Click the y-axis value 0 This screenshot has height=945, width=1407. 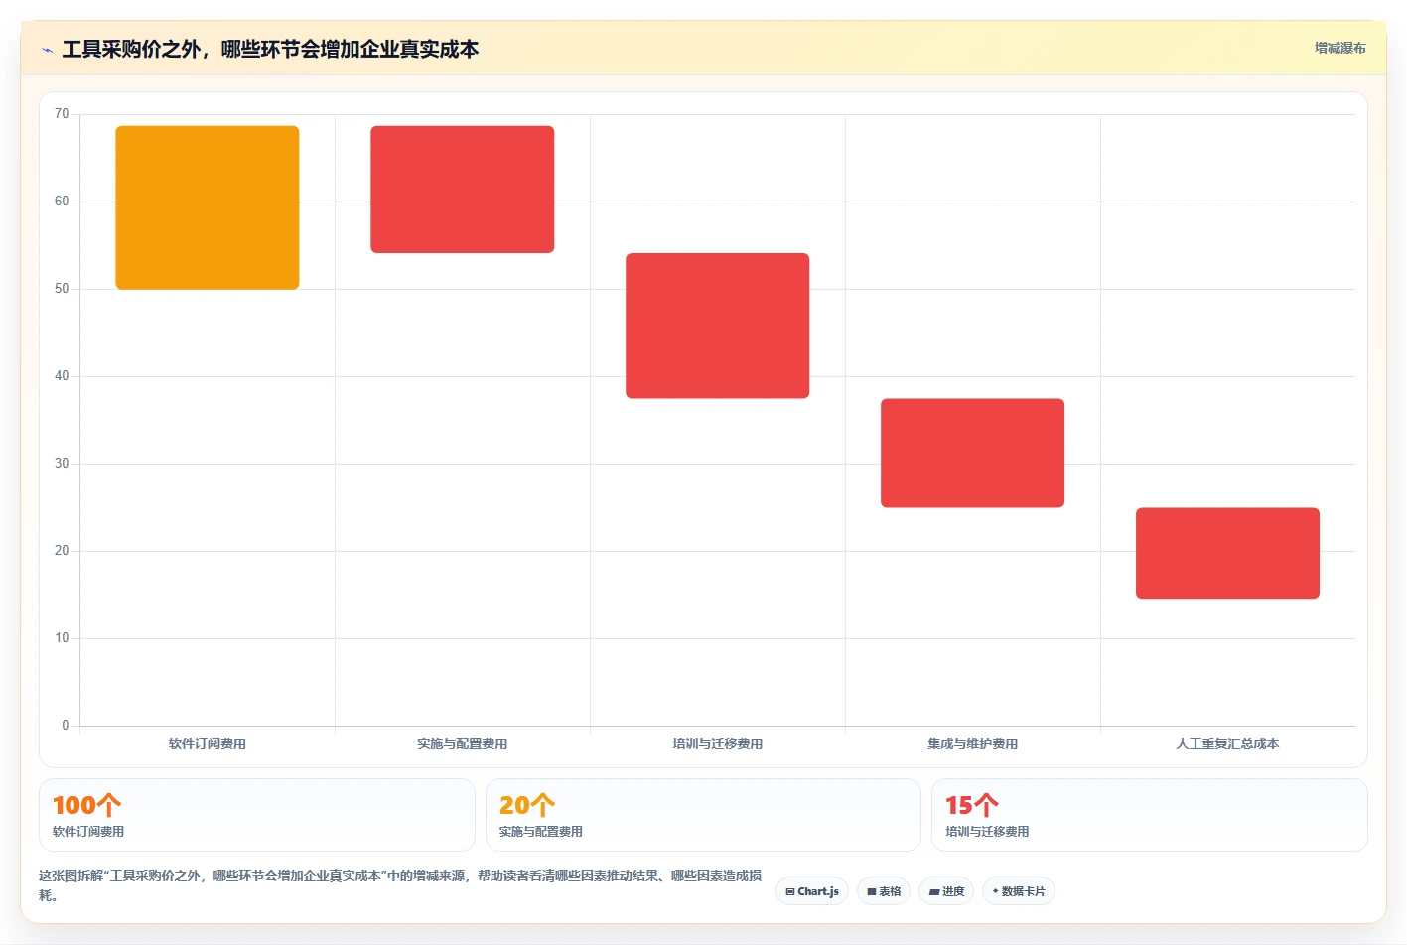click(x=66, y=726)
